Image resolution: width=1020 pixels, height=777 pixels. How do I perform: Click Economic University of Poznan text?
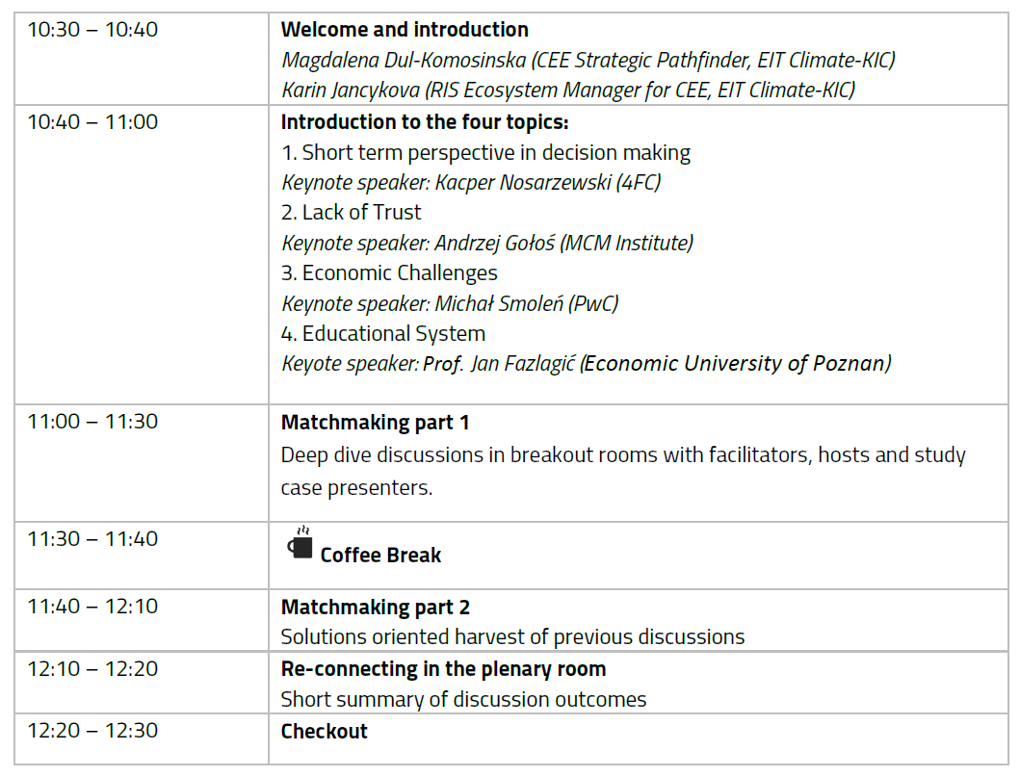[737, 363]
